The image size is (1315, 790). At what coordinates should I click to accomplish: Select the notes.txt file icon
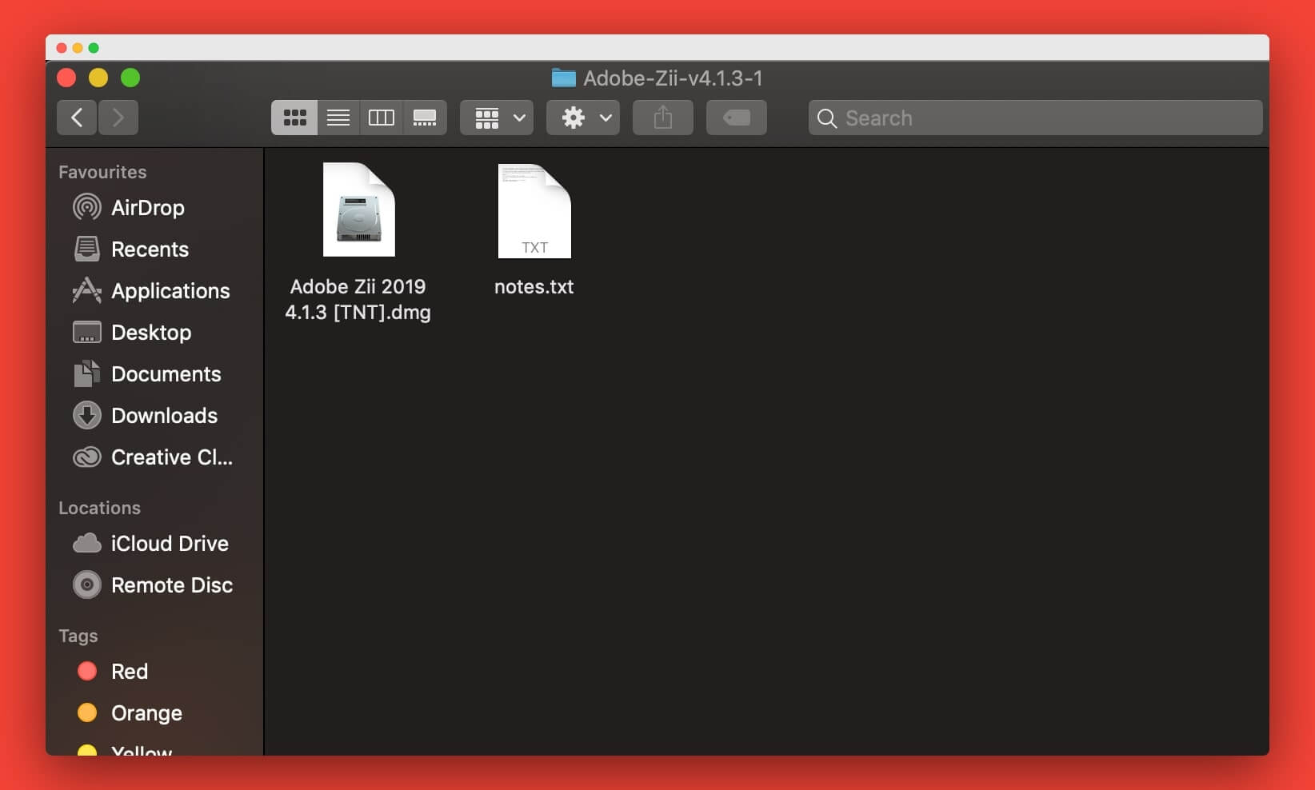[x=534, y=211]
